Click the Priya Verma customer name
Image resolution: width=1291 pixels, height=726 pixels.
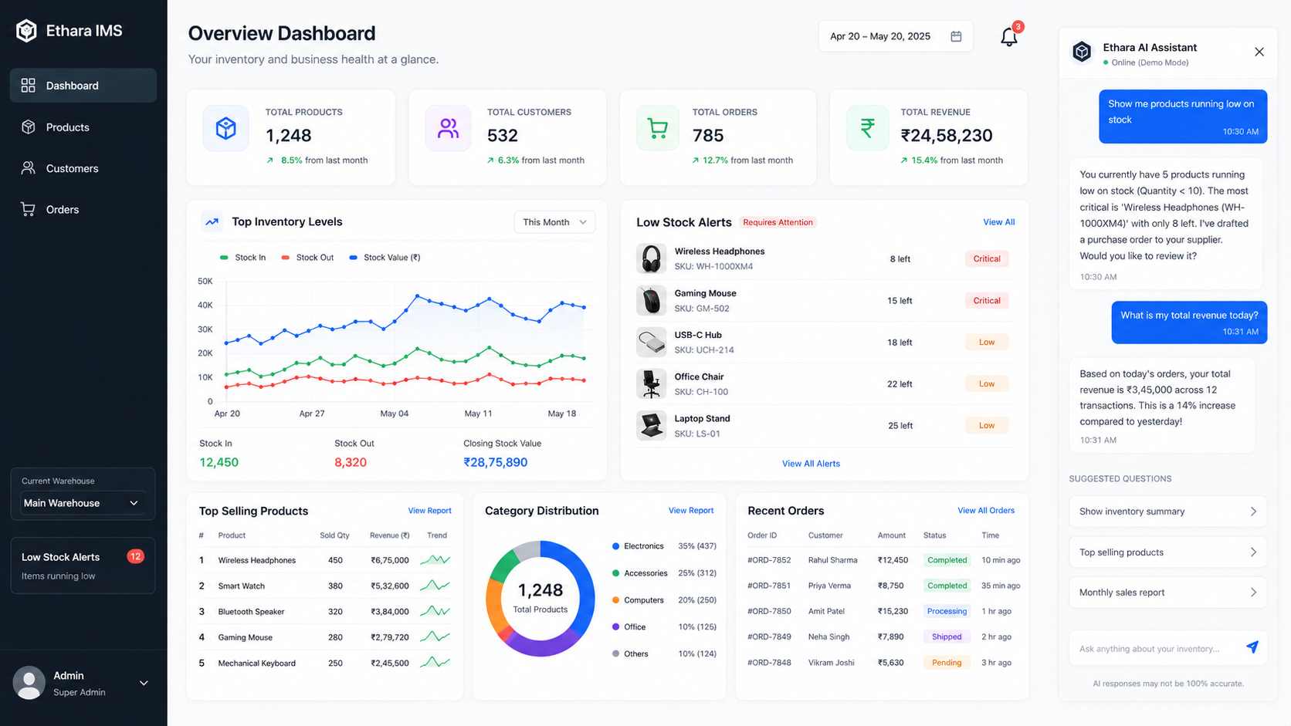[x=829, y=586]
